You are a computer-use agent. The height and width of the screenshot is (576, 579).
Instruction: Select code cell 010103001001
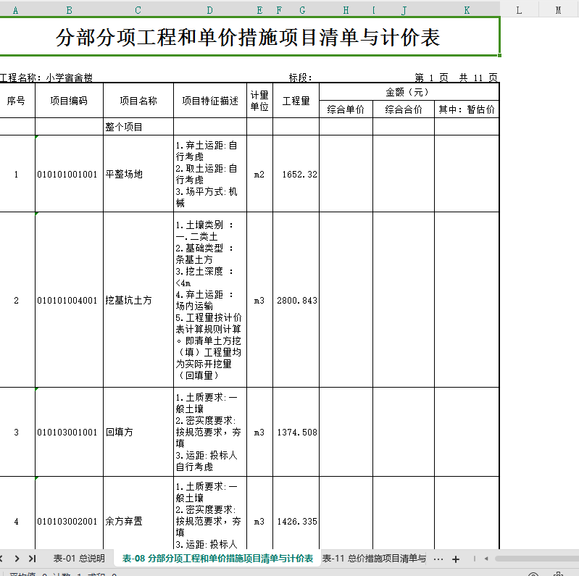coord(69,432)
